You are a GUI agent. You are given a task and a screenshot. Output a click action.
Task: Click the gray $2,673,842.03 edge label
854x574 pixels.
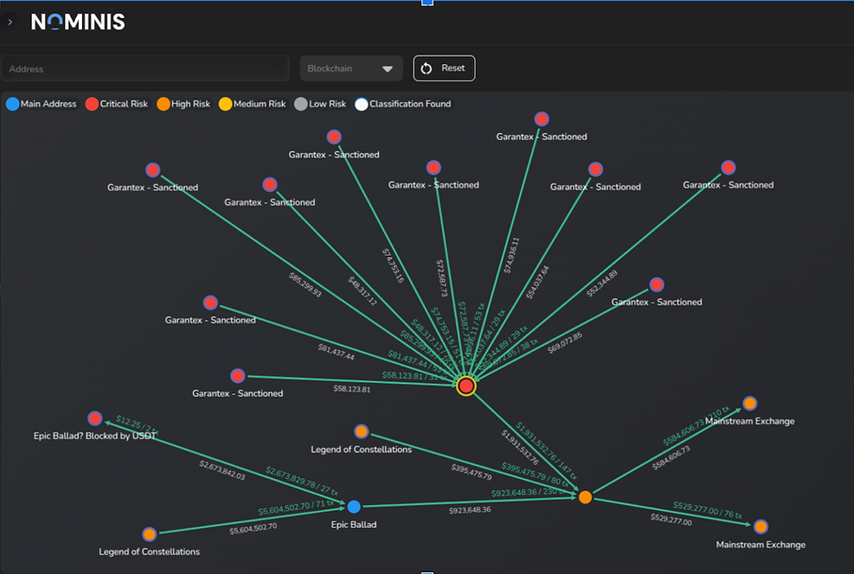[x=222, y=470]
